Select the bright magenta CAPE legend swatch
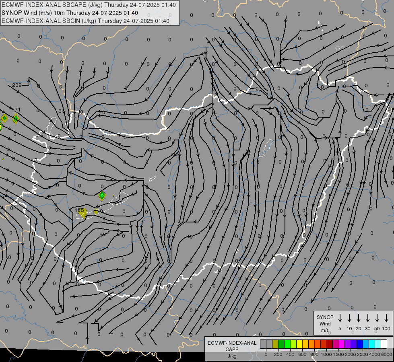394x362 pixels. pyautogui.click(x=342, y=344)
